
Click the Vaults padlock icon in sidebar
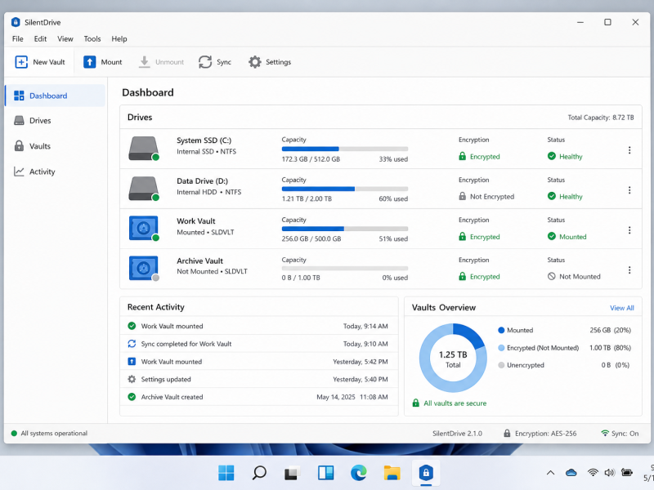(19, 146)
